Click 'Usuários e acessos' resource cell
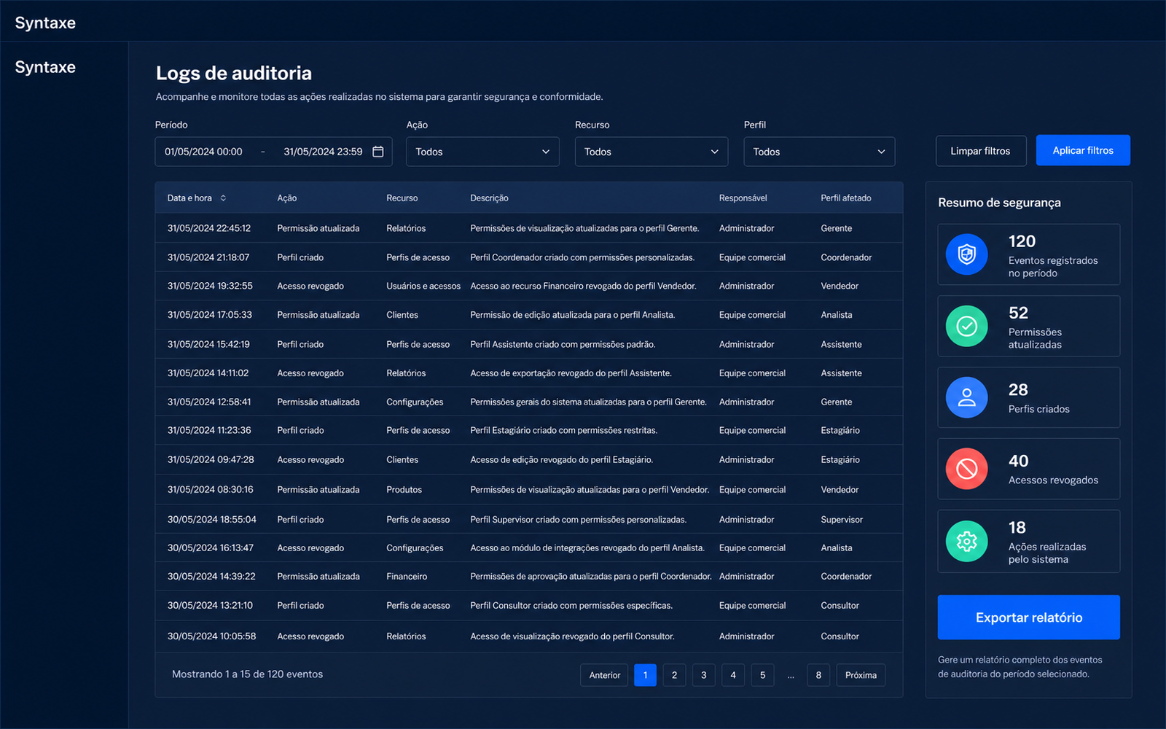Screen dimensions: 1166x729 point(423,286)
